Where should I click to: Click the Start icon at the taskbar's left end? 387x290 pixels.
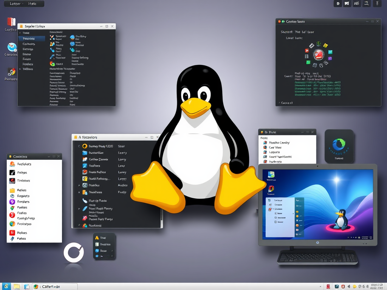point(6,286)
